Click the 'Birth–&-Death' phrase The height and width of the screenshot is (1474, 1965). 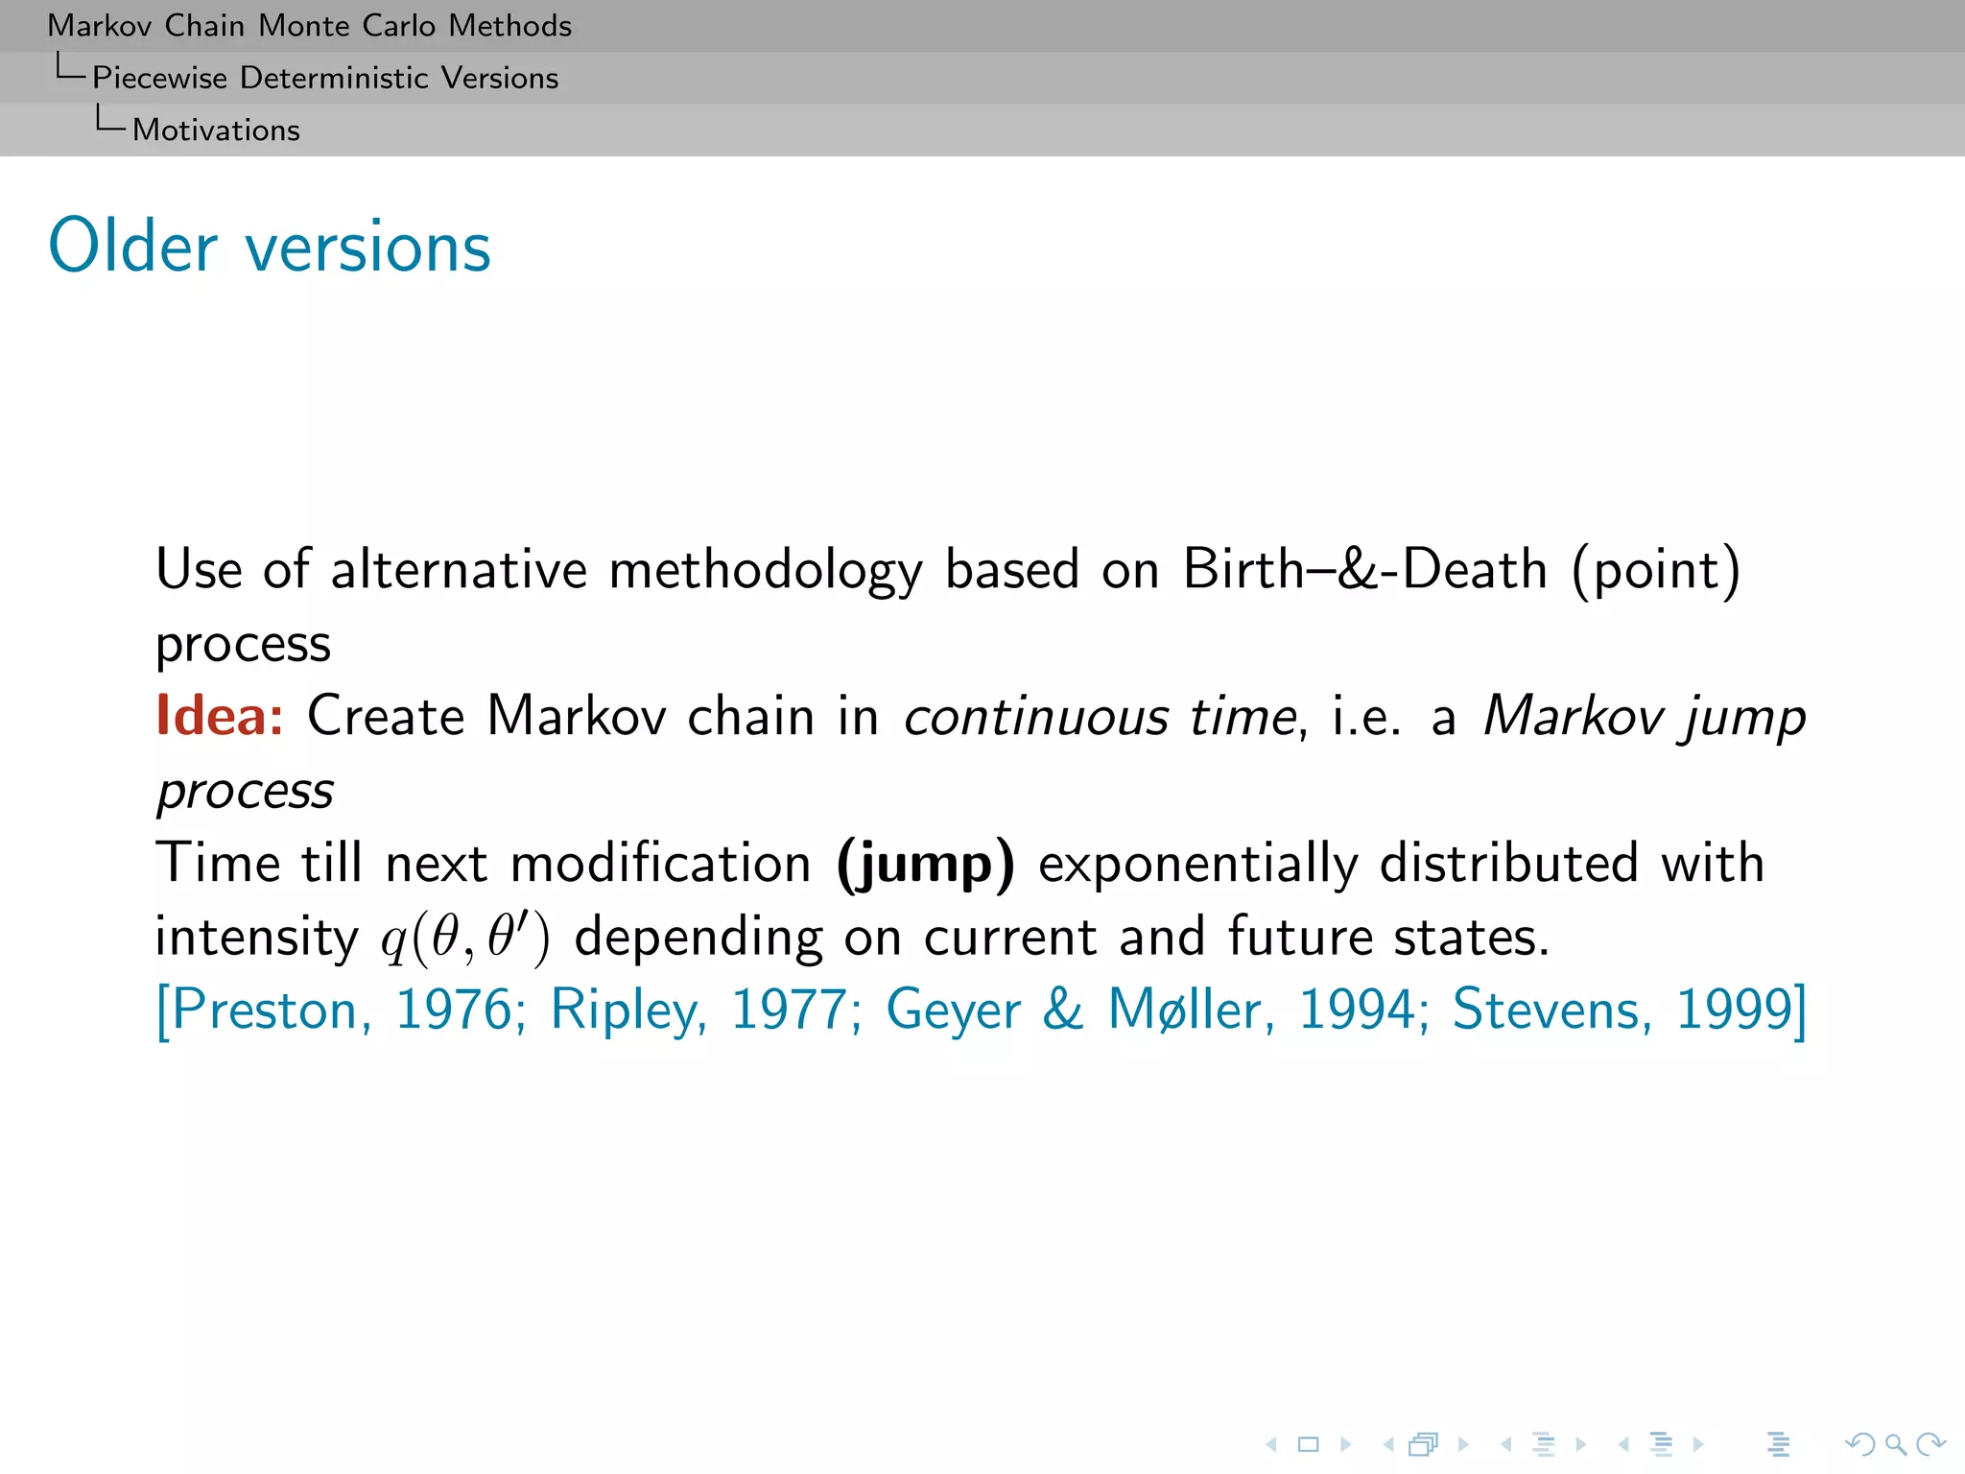[1364, 569]
